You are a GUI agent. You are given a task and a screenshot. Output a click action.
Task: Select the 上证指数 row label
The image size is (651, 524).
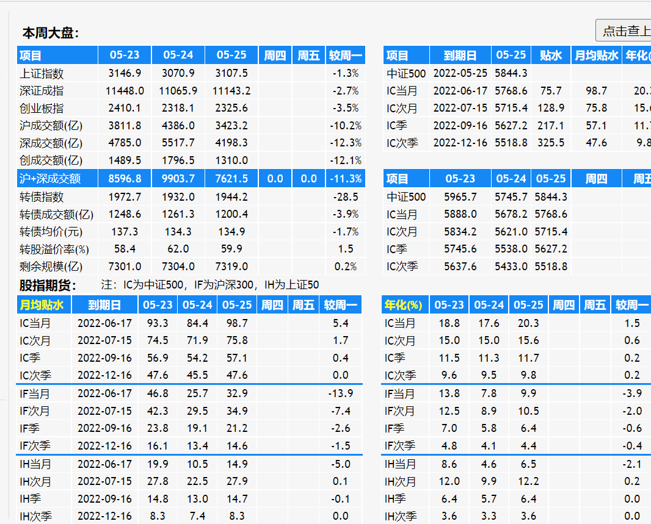42,73
